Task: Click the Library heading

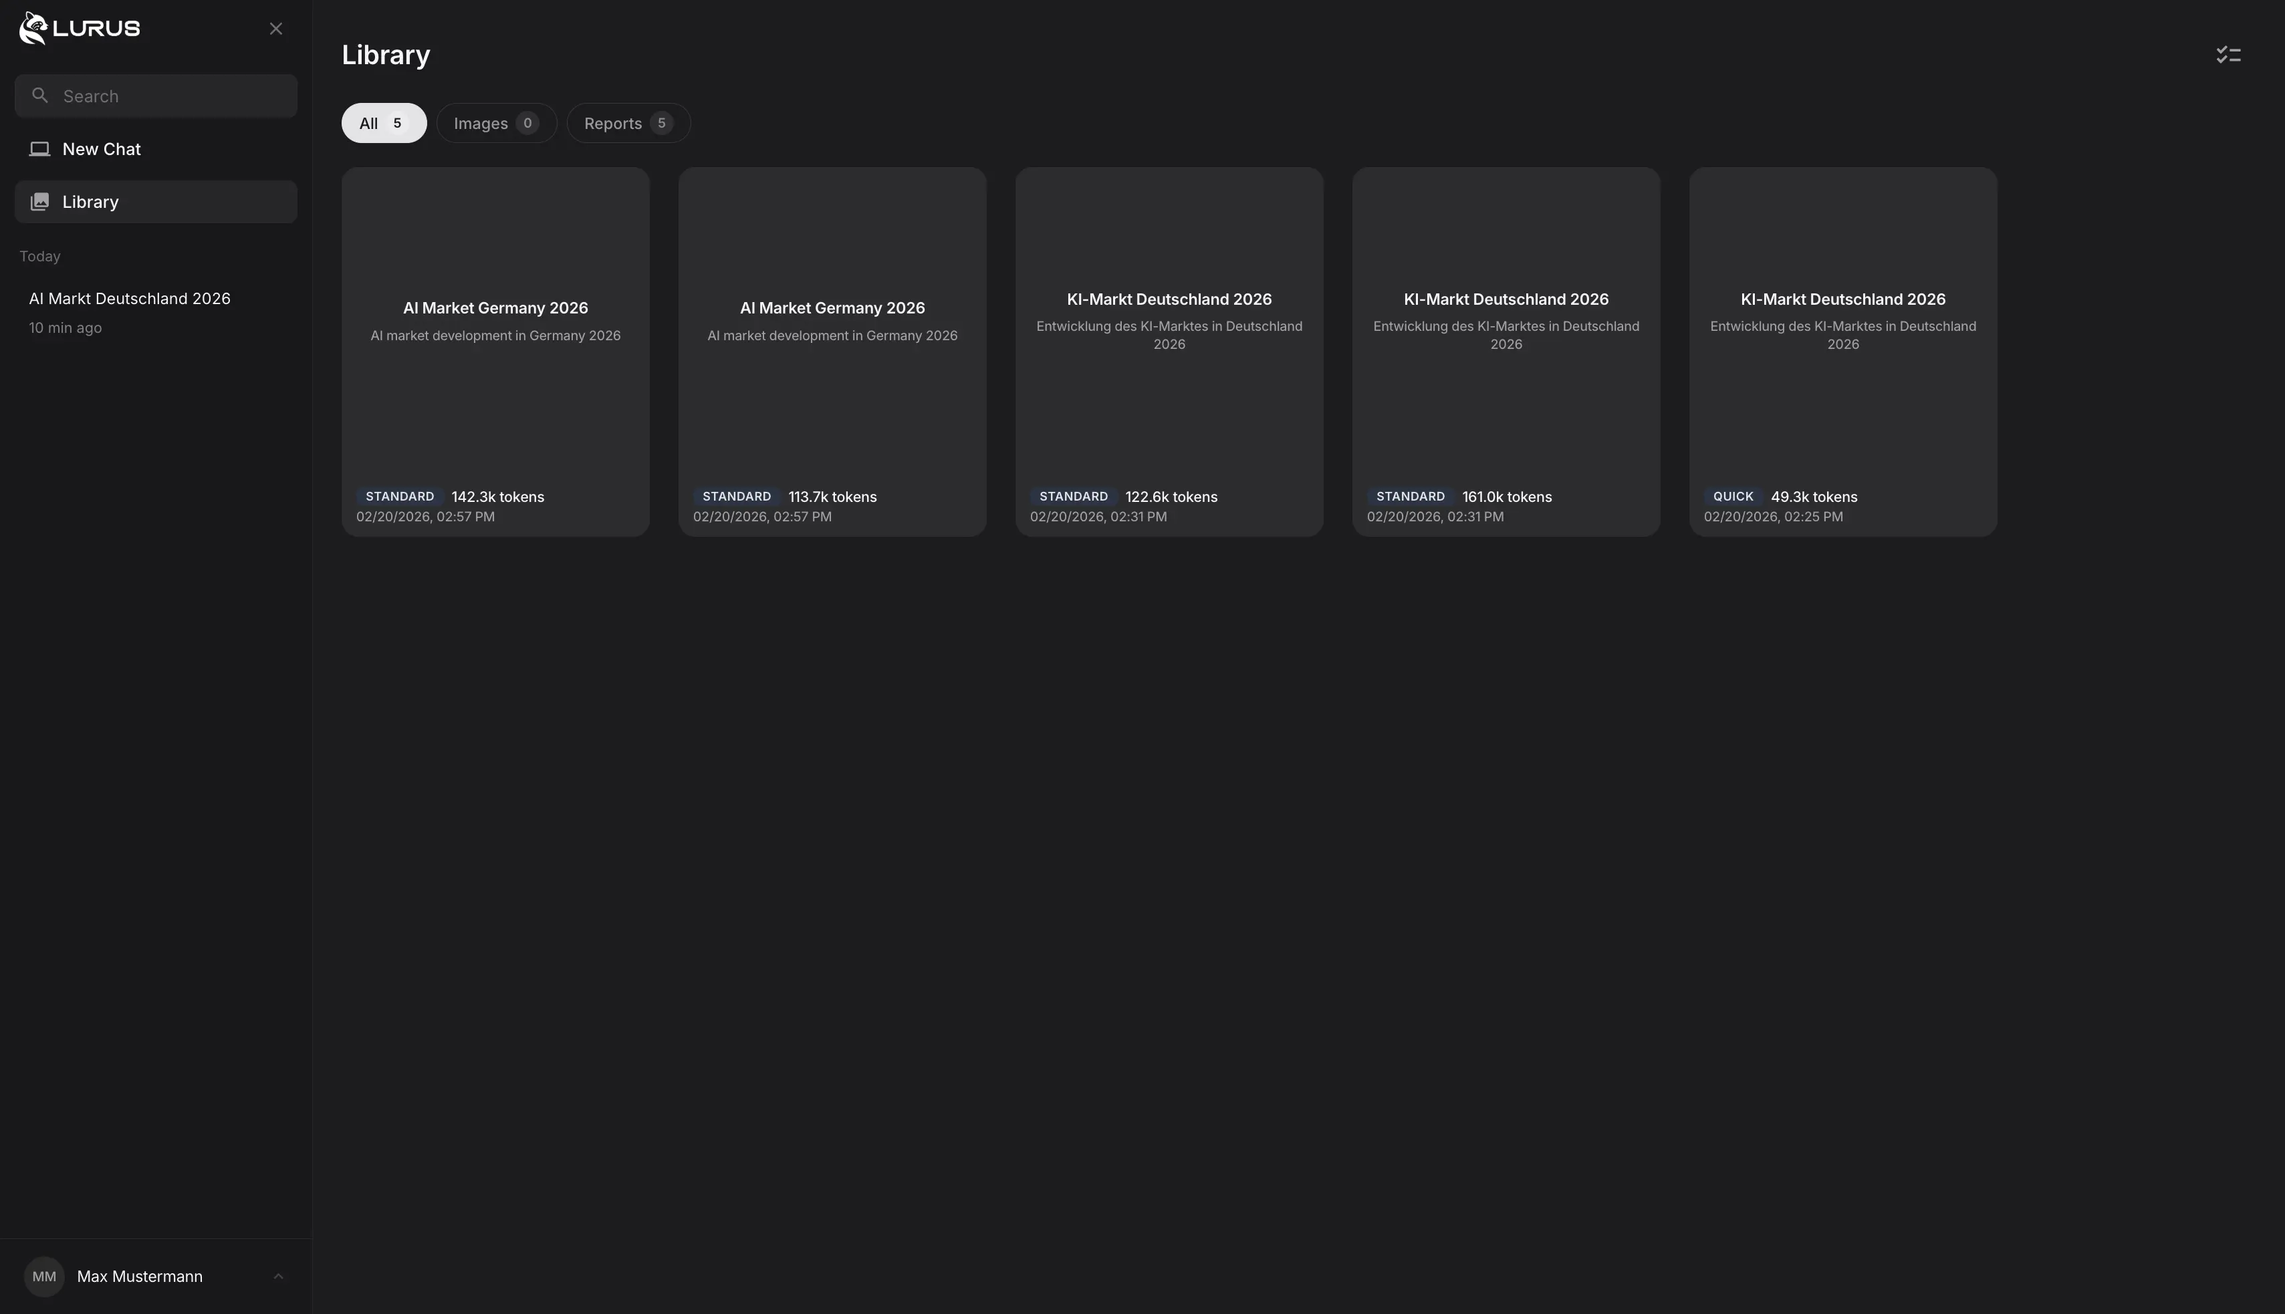Action: click(385, 54)
